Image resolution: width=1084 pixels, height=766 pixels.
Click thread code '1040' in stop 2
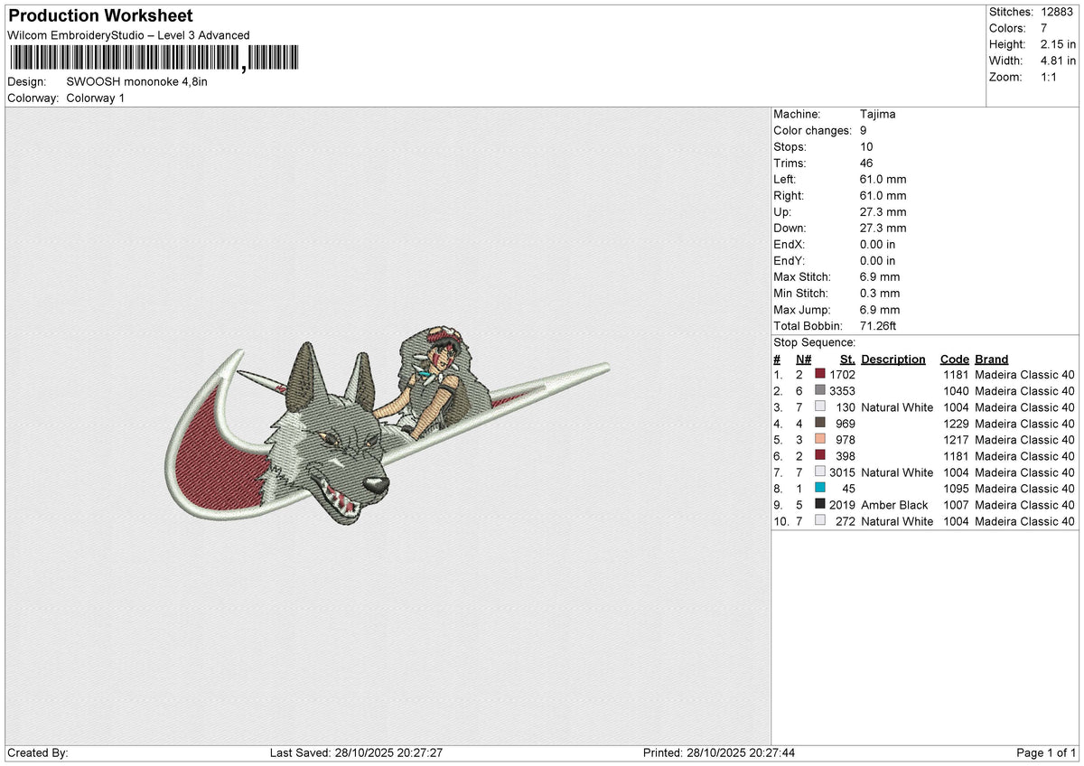(x=957, y=391)
